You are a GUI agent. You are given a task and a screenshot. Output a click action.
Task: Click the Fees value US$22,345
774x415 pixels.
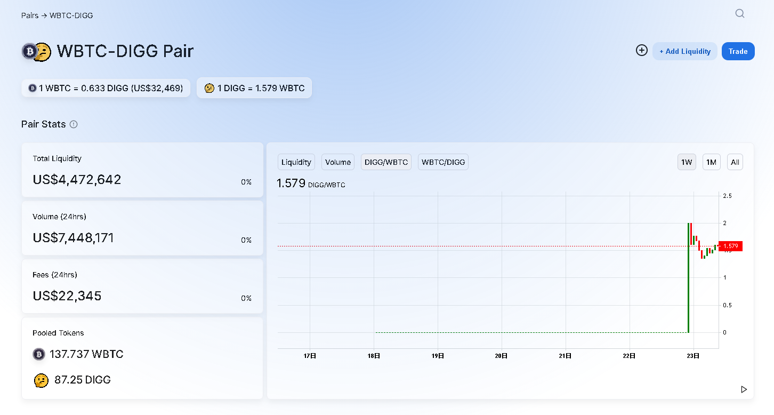67,296
